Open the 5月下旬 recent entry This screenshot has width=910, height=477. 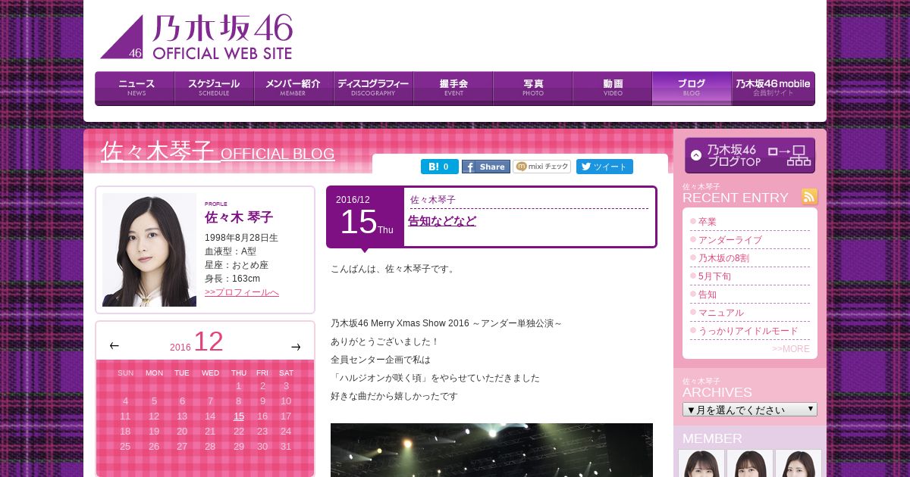click(x=714, y=276)
